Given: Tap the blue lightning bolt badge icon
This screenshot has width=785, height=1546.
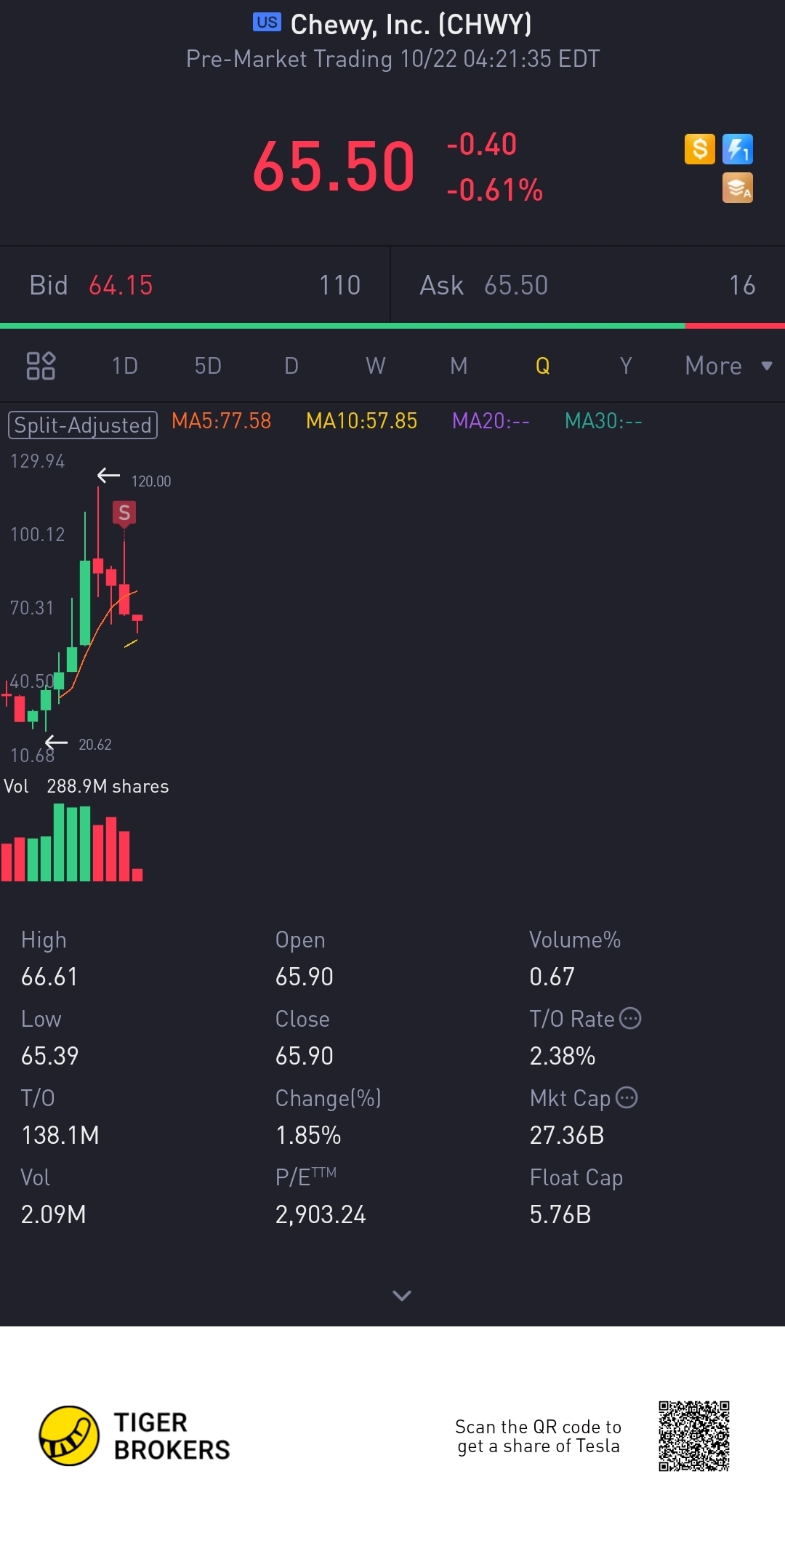Looking at the screenshot, I should pos(737,149).
